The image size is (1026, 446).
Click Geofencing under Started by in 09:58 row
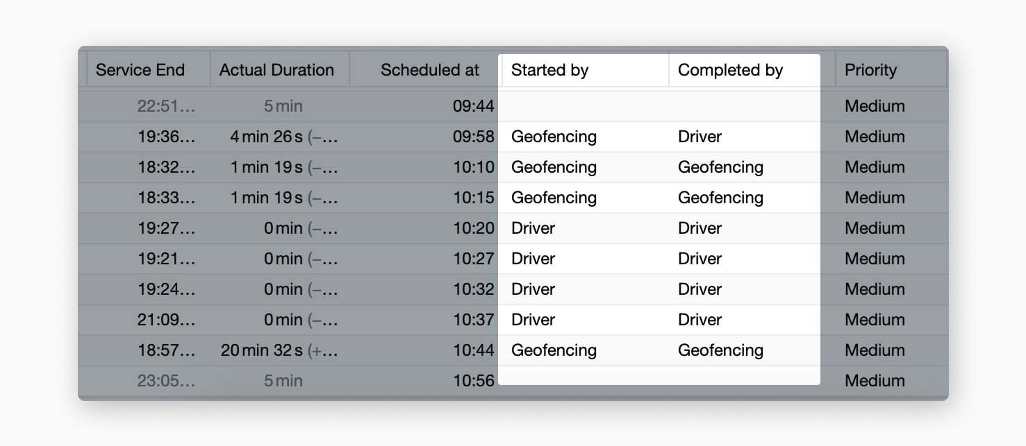click(x=554, y=137)
